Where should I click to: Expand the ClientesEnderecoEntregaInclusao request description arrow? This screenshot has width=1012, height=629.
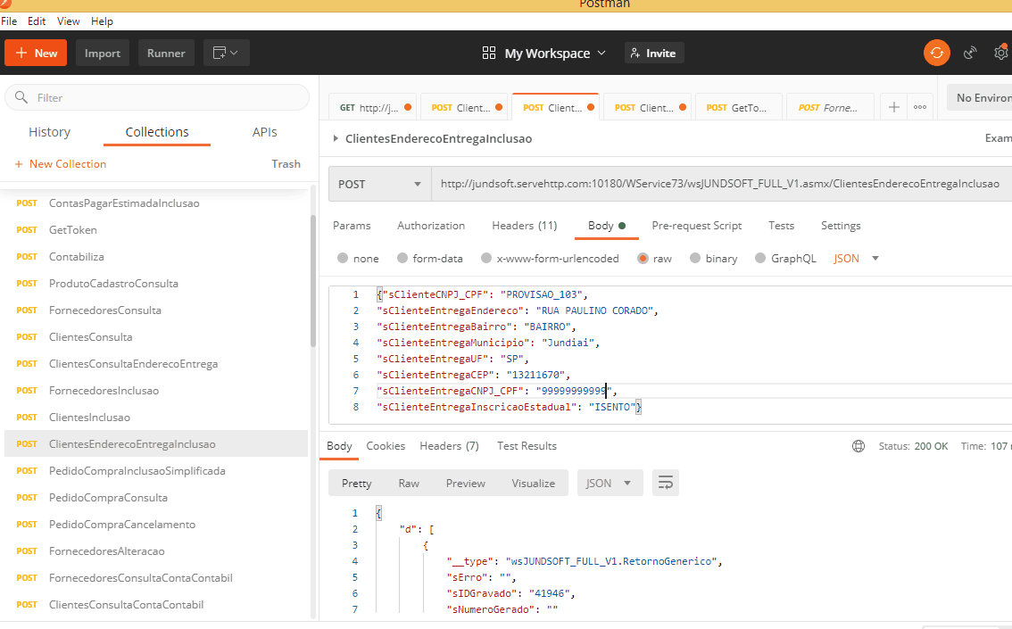click(336, 138)
